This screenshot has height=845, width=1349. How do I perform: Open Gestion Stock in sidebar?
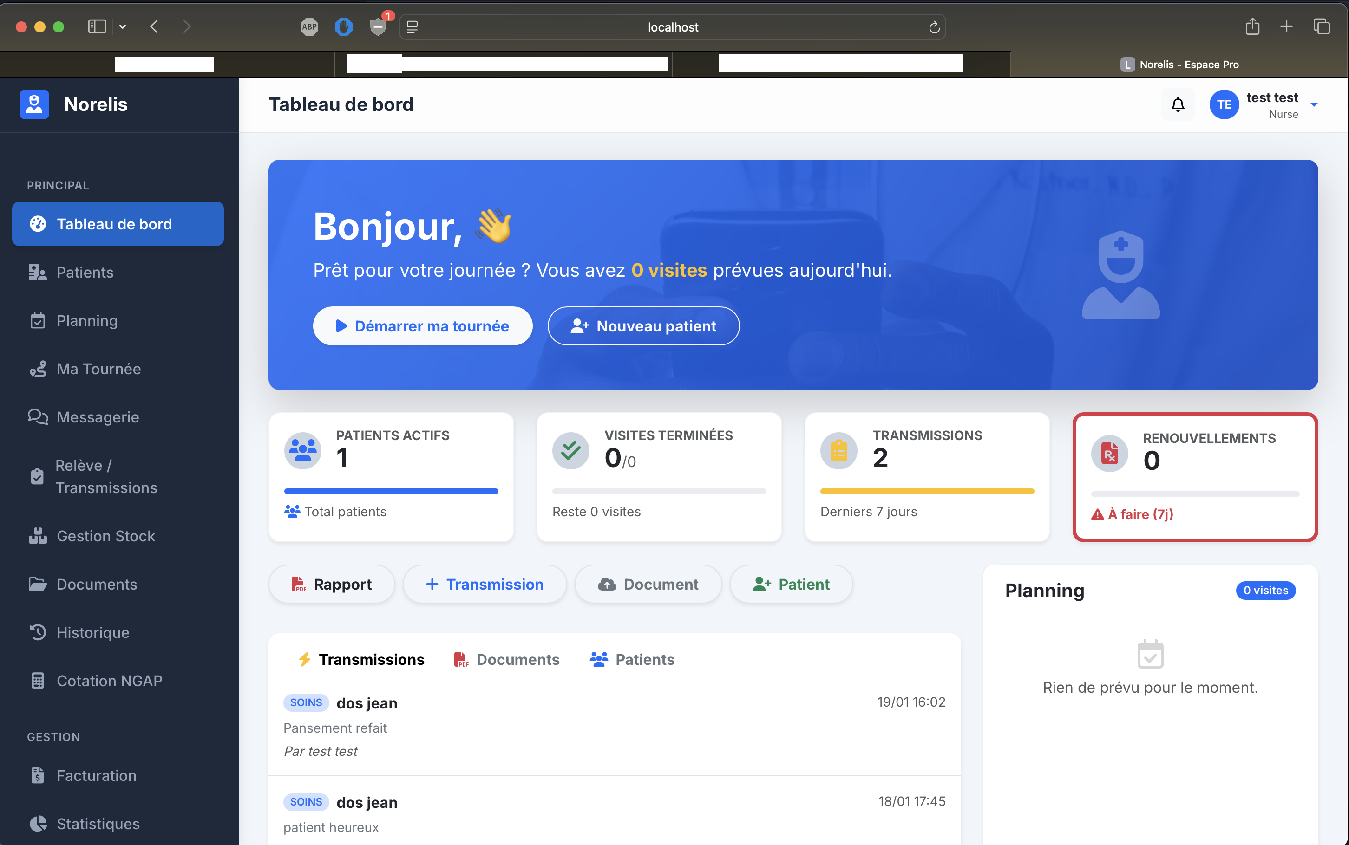[105, 535]
